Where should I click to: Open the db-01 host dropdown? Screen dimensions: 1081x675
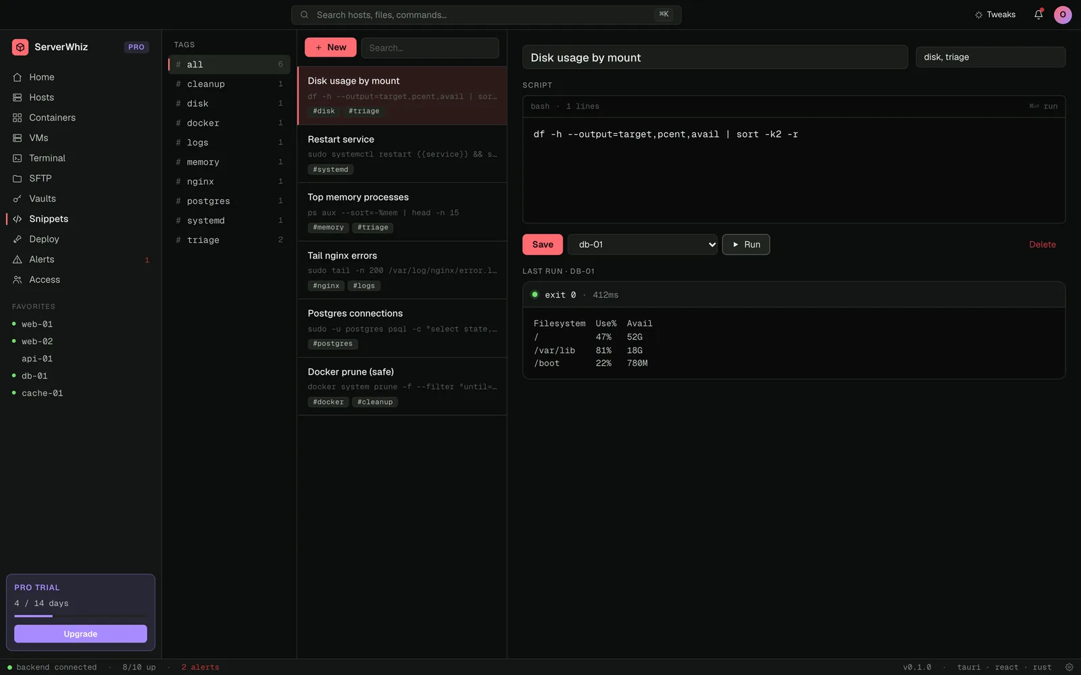pyautogui.click(x=643, y=244)
